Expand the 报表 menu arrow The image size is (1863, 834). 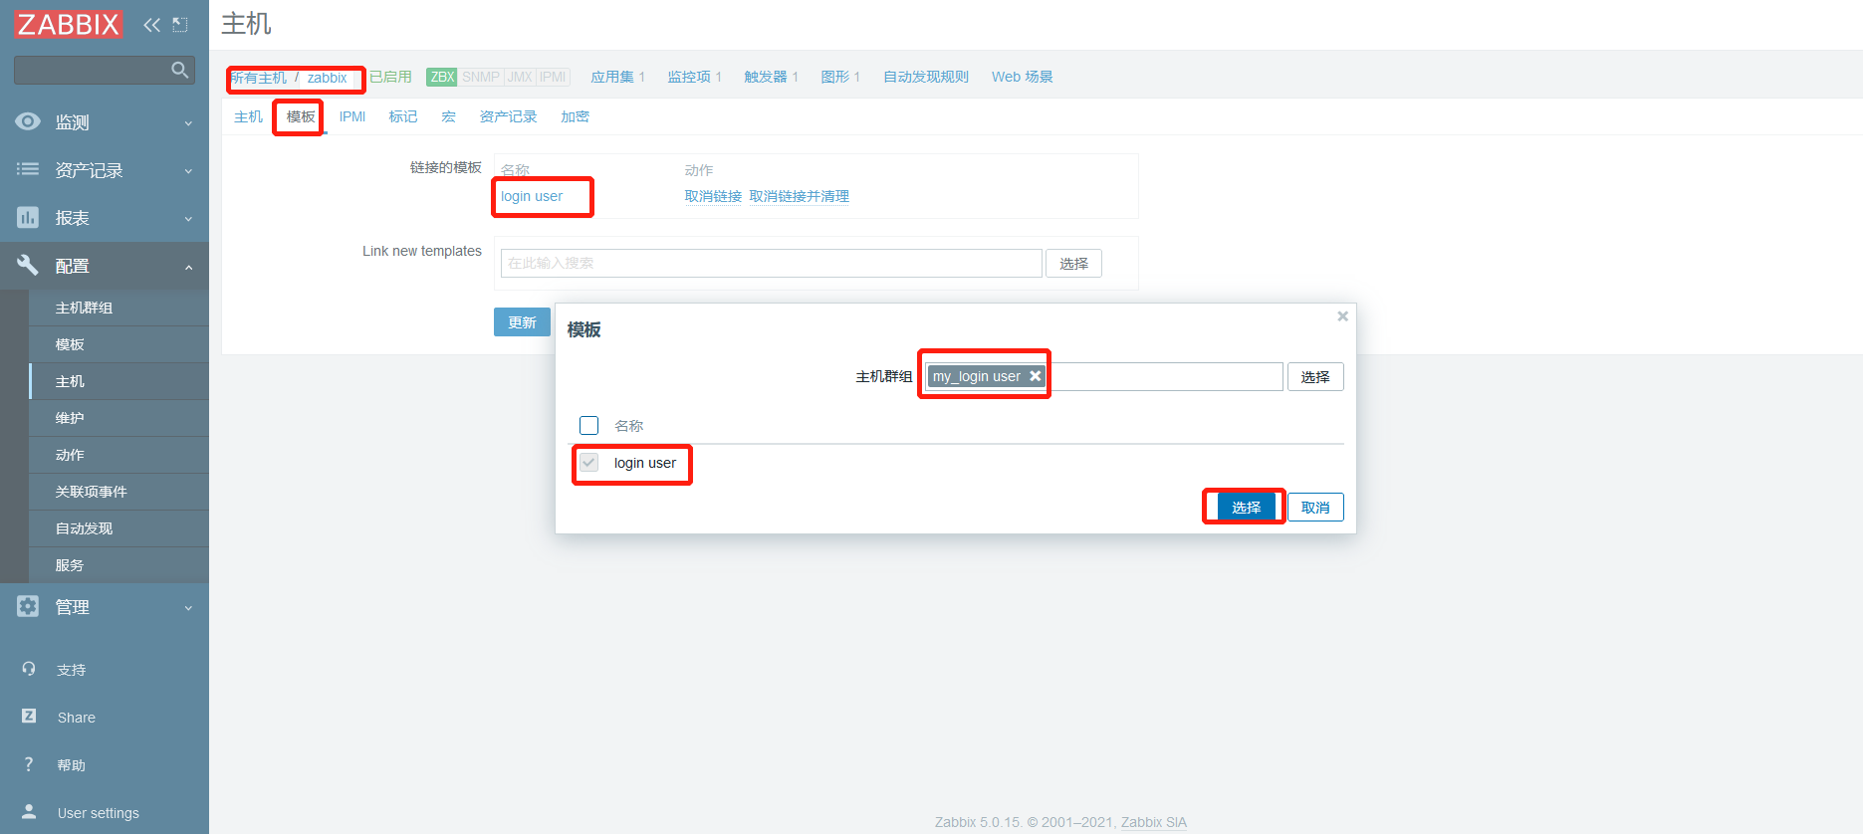[x=188, y=219]
